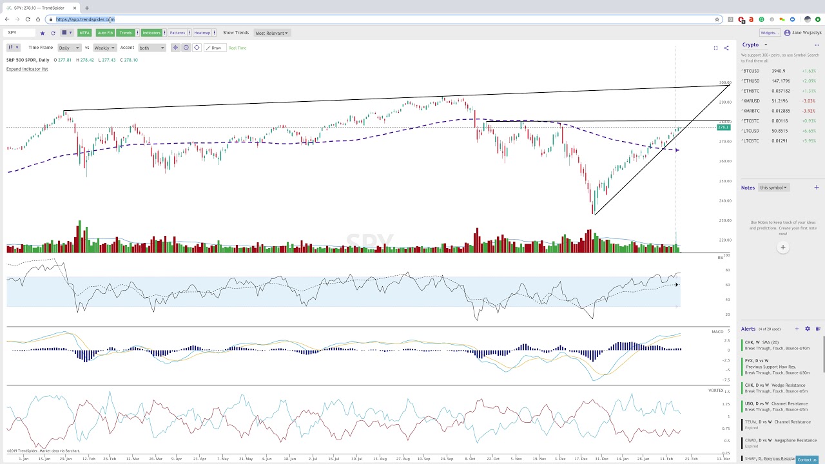The image size is (825, 464).
Task: Select LTCBTC in the Crypto watchlist
Action: tap(780, 140)
